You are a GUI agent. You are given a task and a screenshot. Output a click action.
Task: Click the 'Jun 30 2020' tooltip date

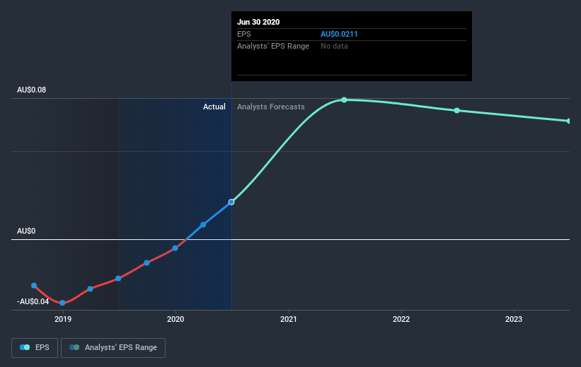[258, 22]
